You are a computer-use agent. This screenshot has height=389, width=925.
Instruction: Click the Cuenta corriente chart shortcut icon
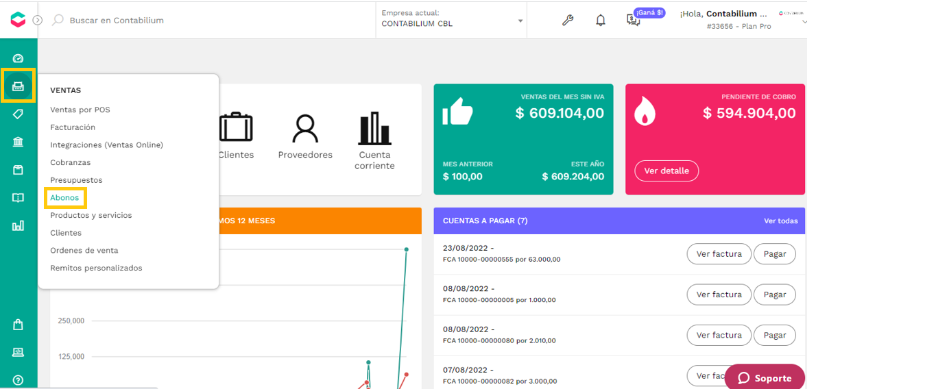pyautogui.click(x=374, y=128)
